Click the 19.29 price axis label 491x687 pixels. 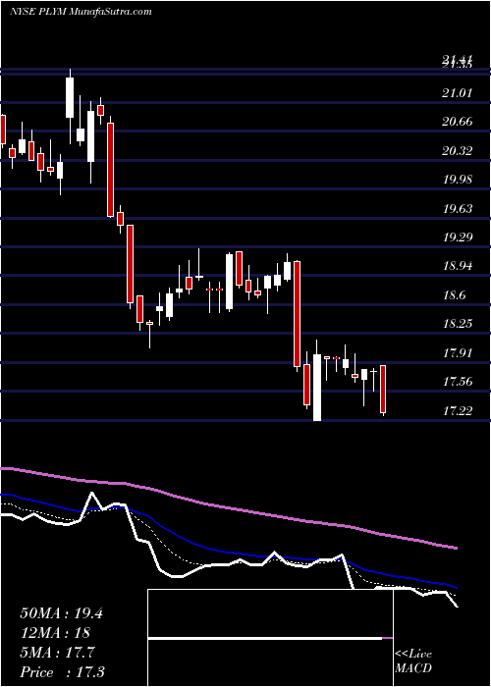click(458, 238)
